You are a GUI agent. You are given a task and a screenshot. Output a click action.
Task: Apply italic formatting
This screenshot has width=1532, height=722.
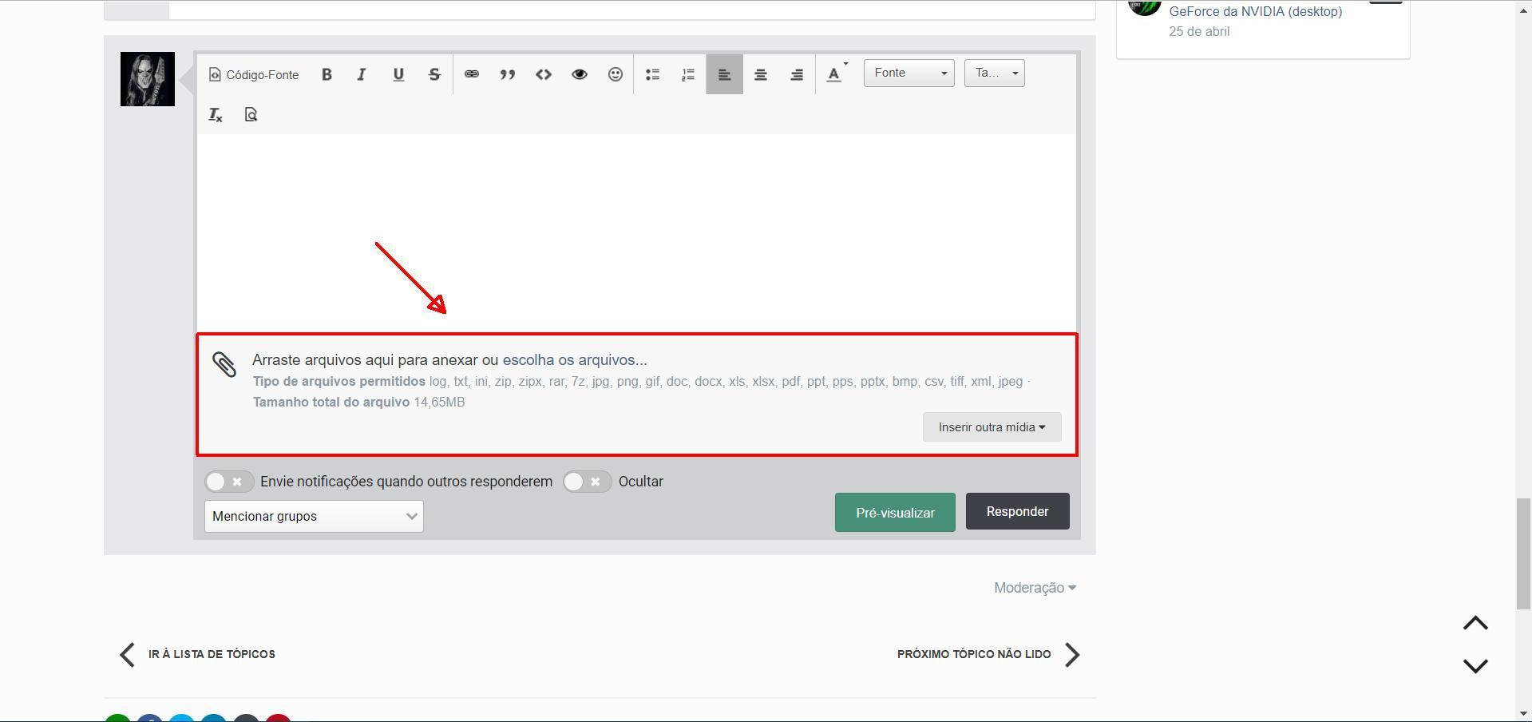tap(362, 74)
